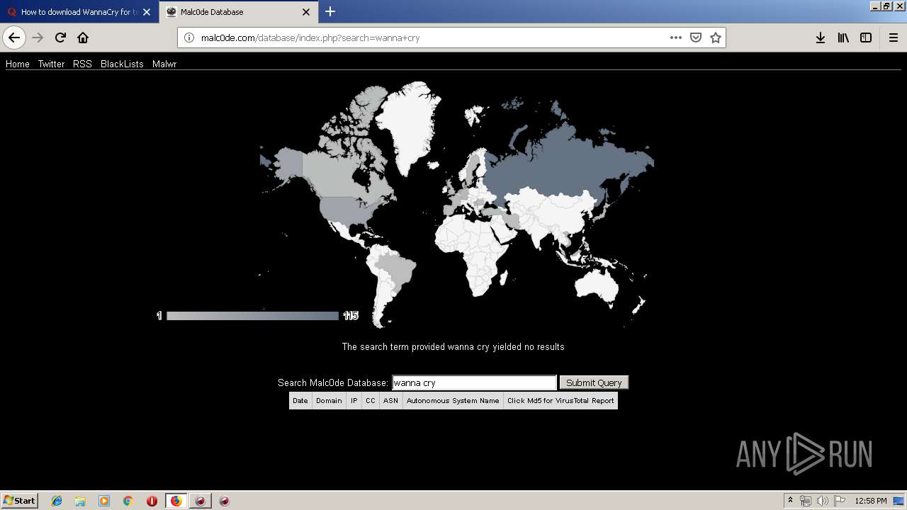Click the ASN column header
This screenshot has width=907, height=510.
(390, 401)
